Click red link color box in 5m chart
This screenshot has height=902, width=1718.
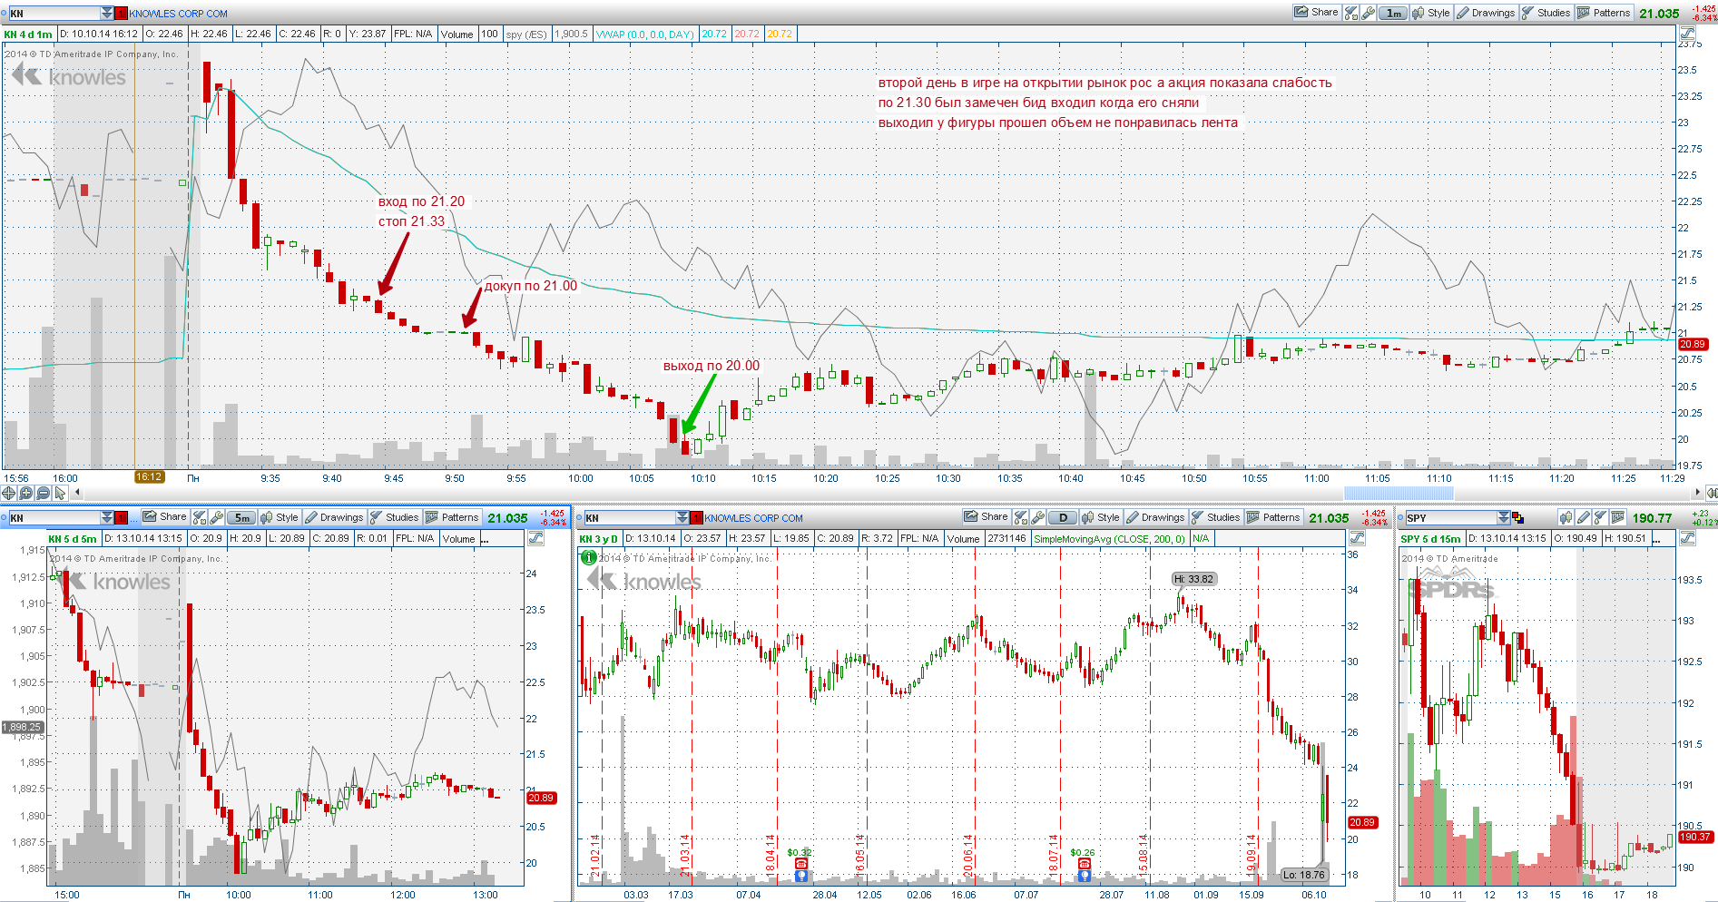[x=122, y=517]
